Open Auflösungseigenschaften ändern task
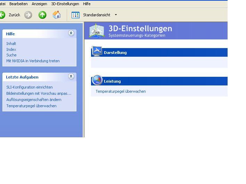This screenshot has width=246, height=184. 34,100
